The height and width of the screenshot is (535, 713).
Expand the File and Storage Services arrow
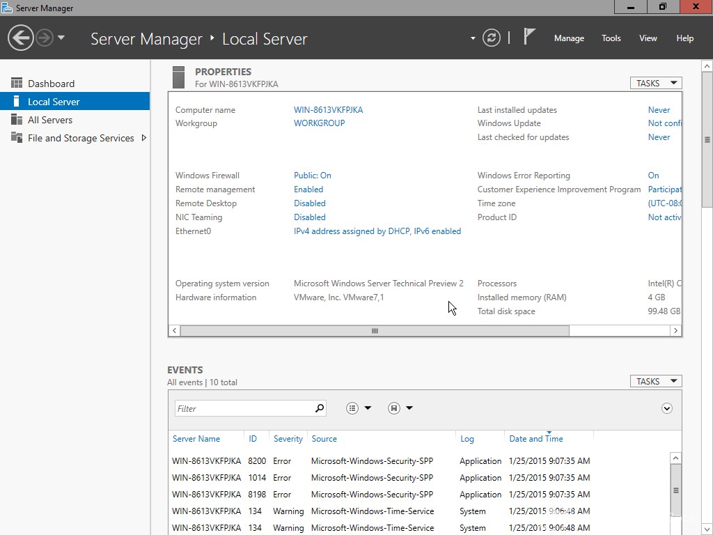pos(143,138)
